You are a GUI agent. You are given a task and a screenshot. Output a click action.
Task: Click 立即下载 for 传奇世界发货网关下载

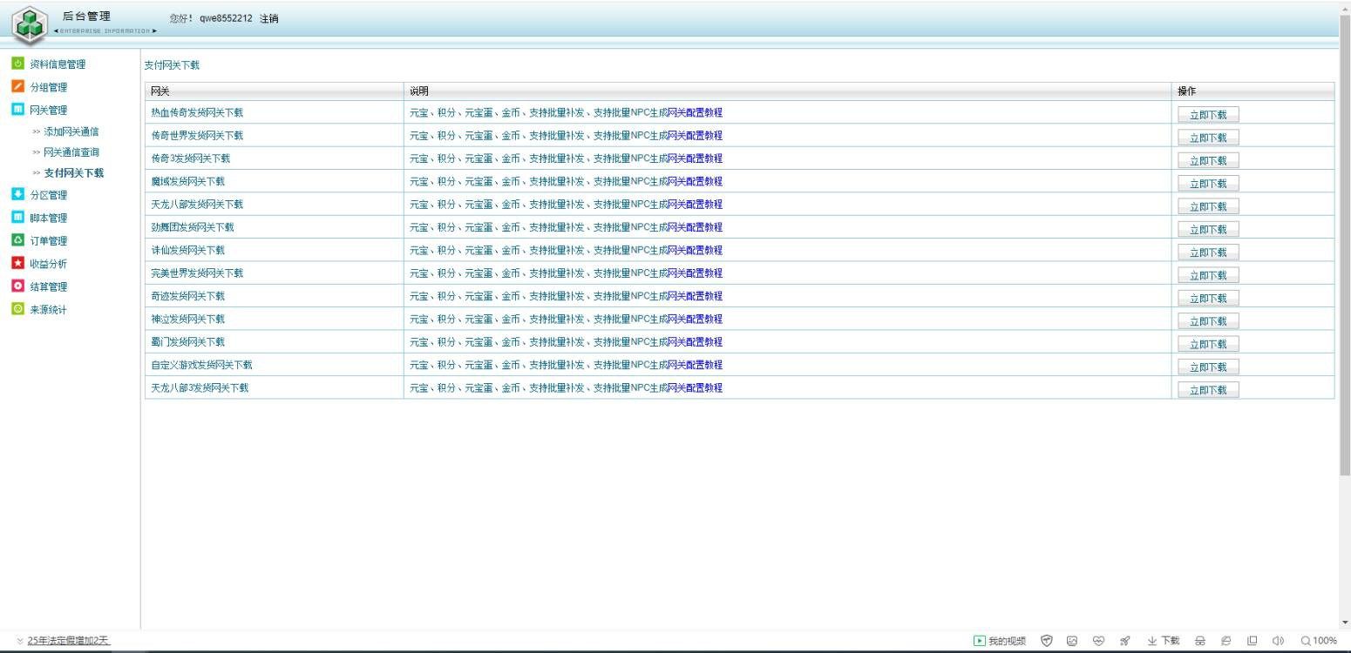point(1208,138)
